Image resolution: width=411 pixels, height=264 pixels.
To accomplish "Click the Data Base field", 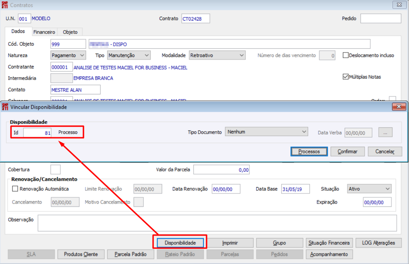I will 295,189.
